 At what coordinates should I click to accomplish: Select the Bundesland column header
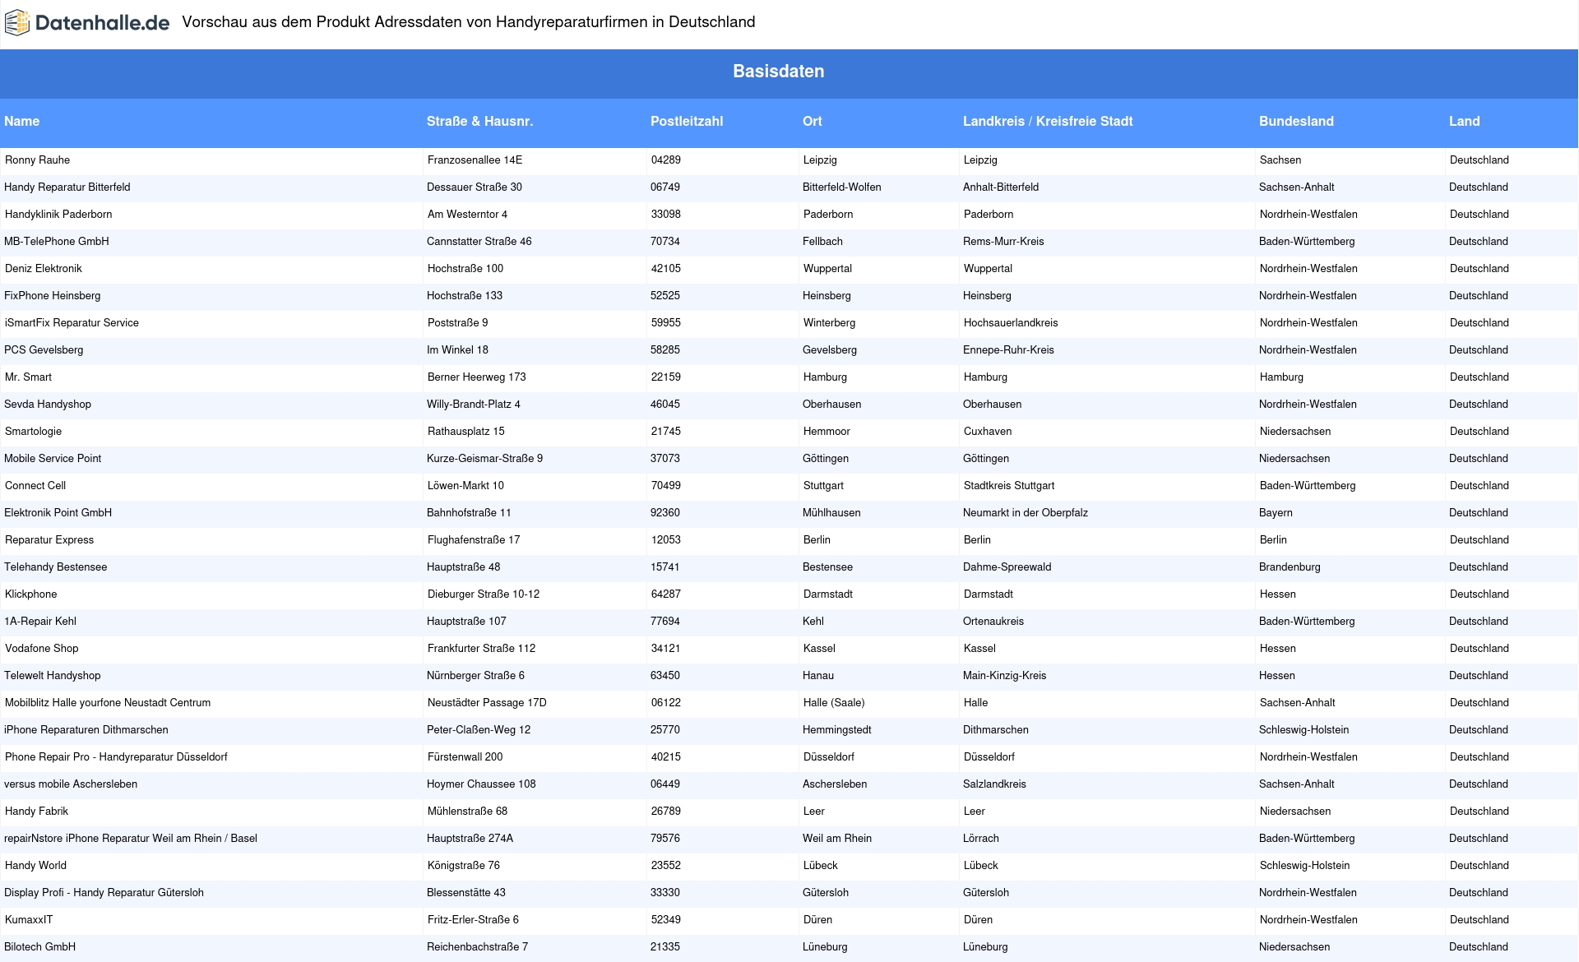[x=1296, y=122]
